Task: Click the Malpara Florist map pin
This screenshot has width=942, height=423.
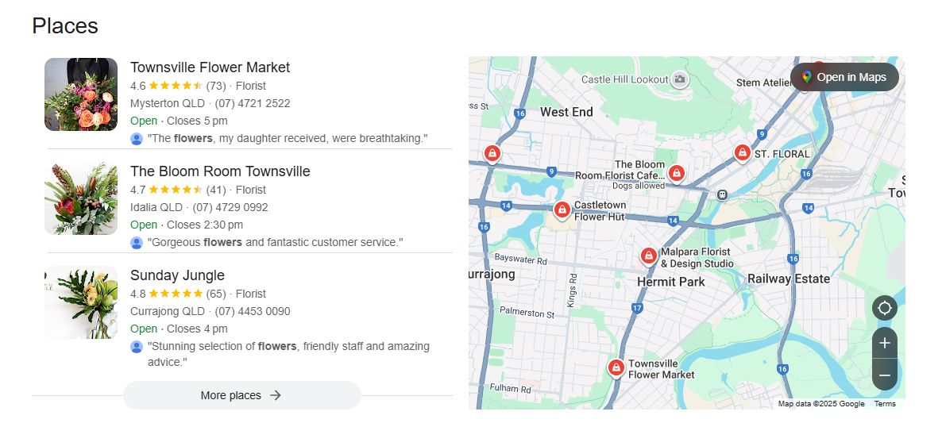Action: (648, 256)
